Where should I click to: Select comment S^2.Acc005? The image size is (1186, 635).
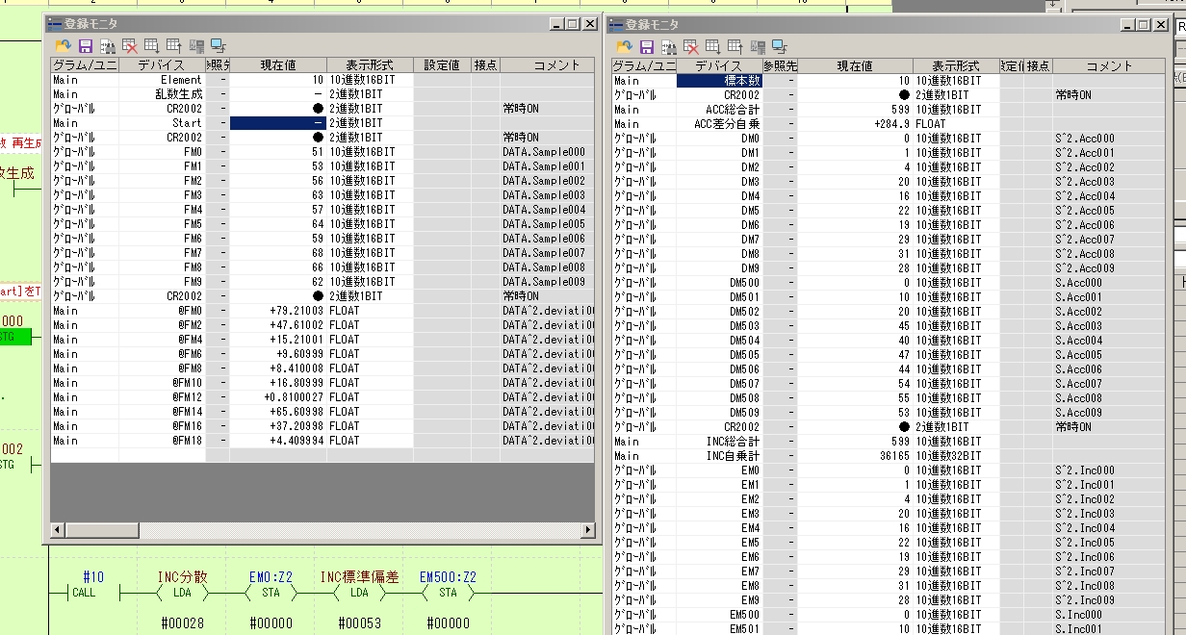pos(1084,211)
